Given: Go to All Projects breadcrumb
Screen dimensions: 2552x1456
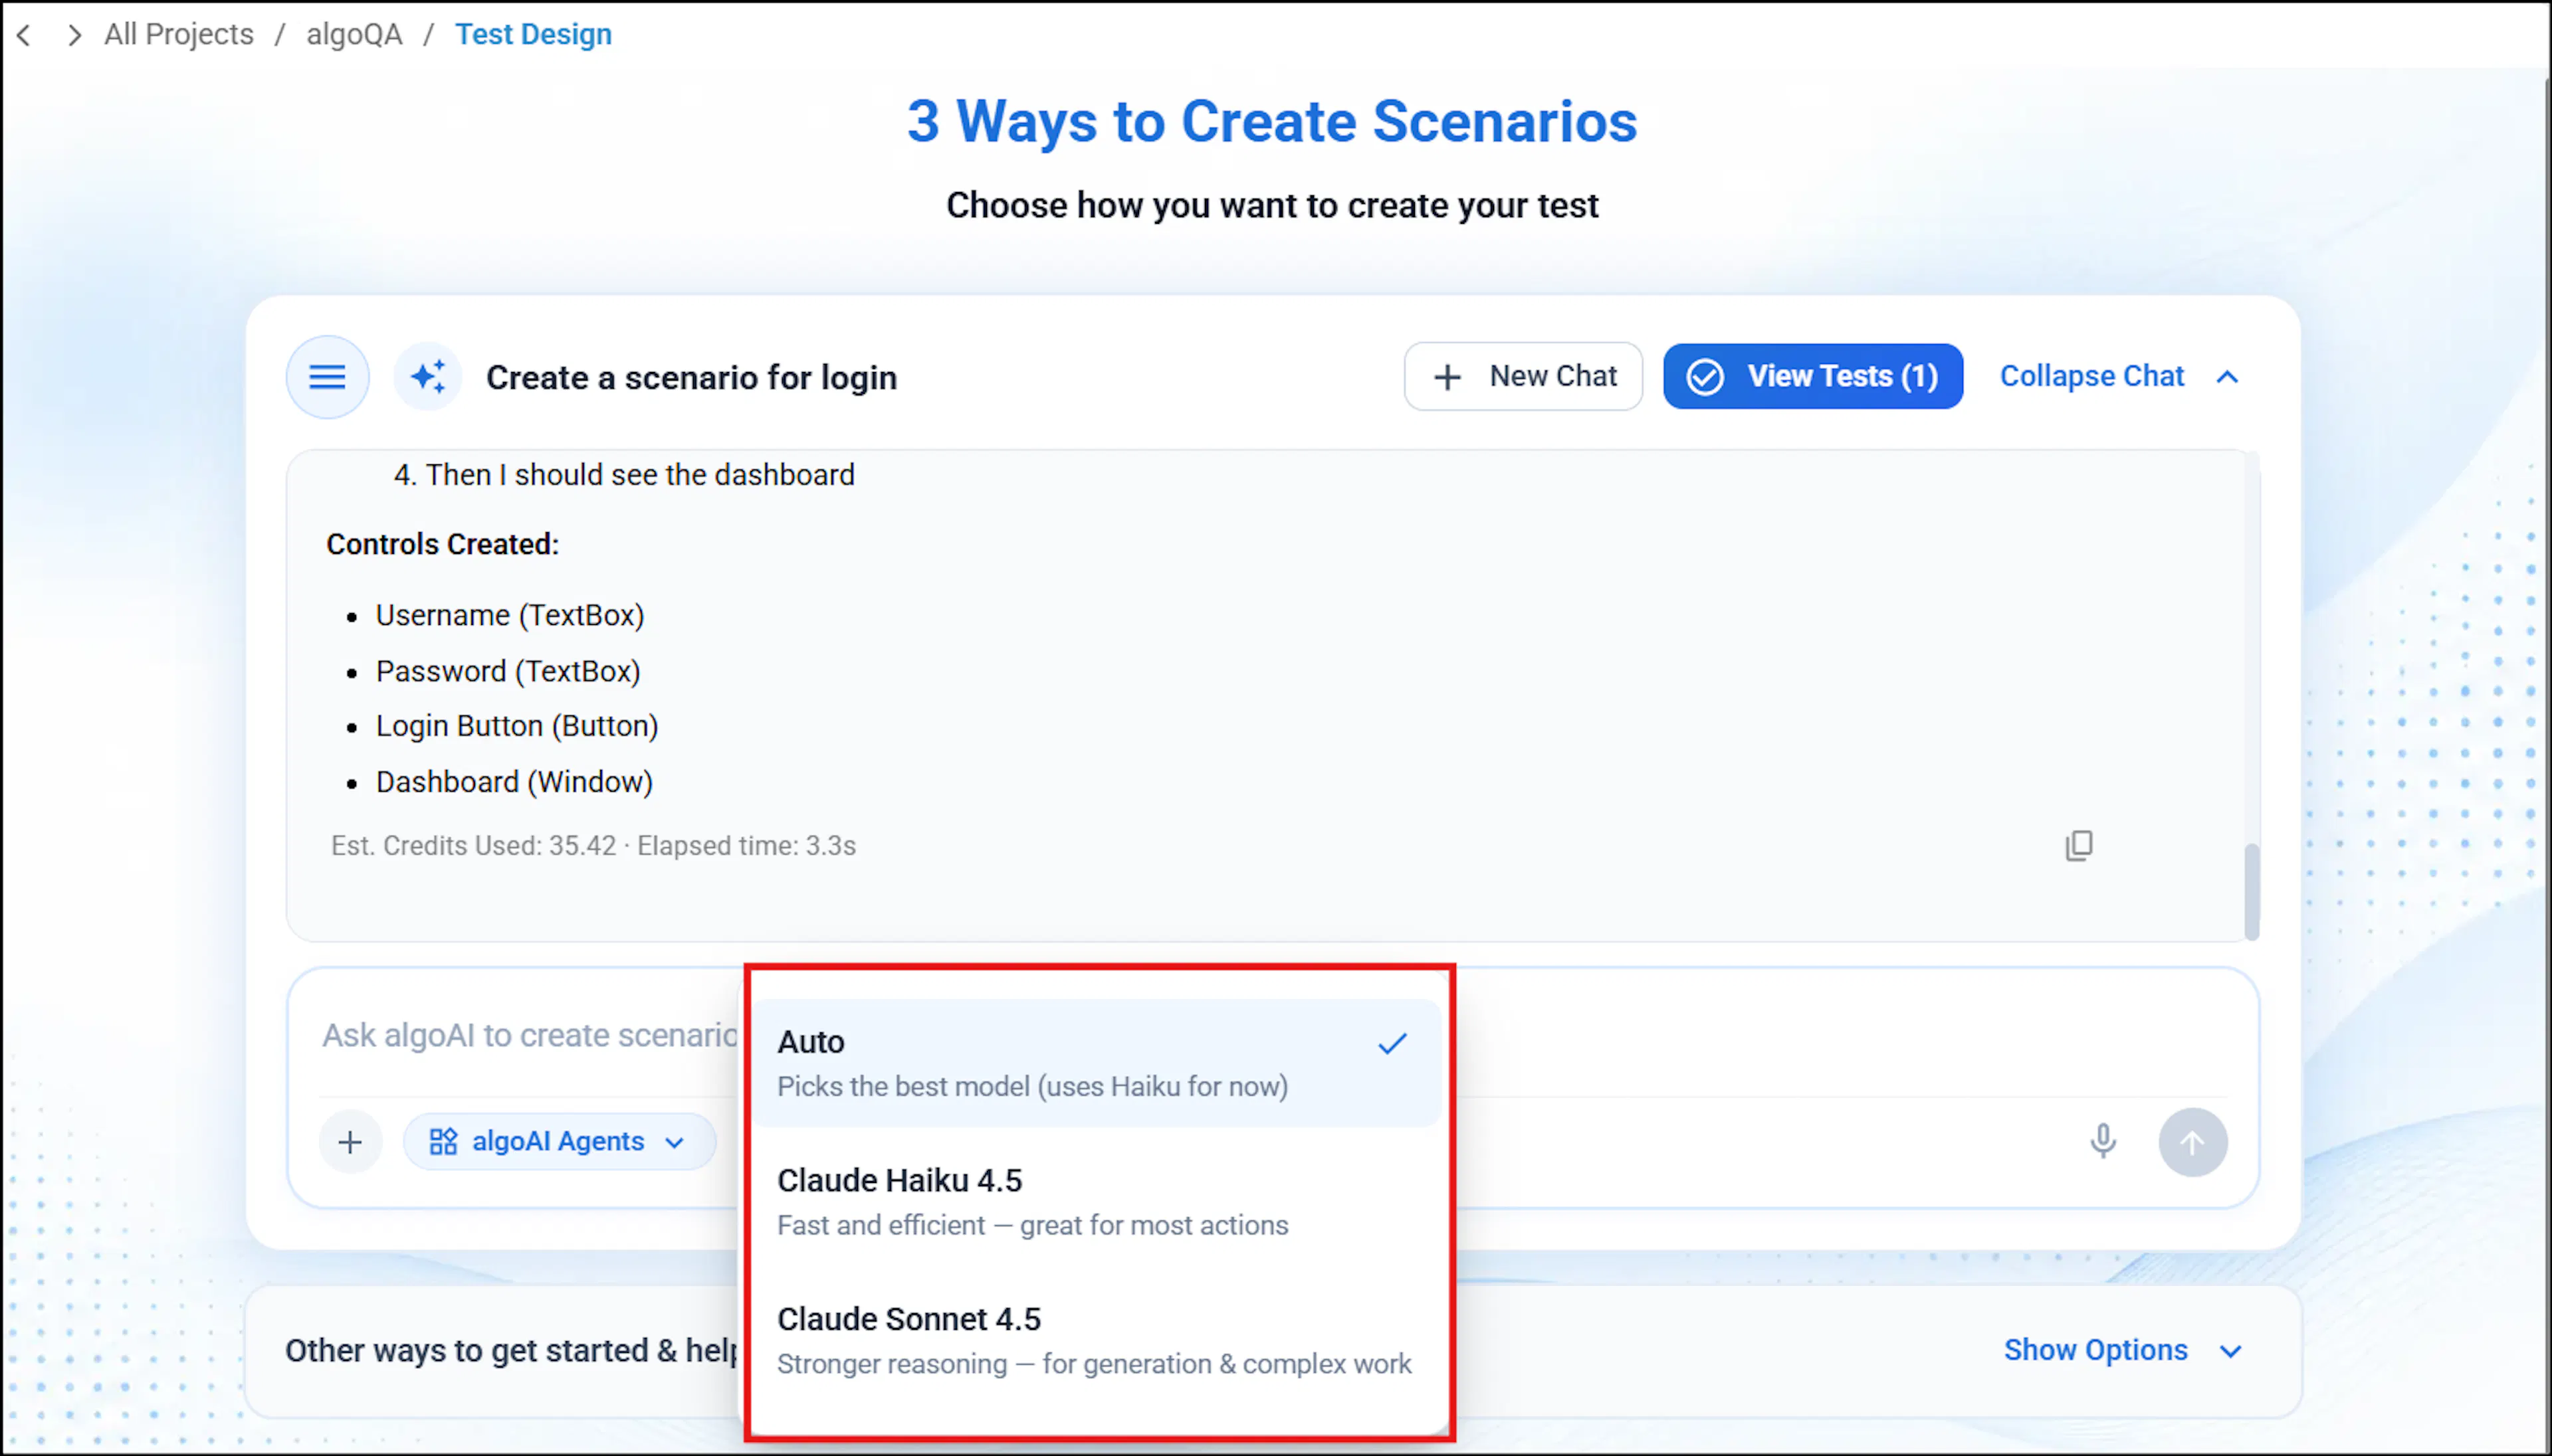Looking at the screenshot, I should 179,34.
